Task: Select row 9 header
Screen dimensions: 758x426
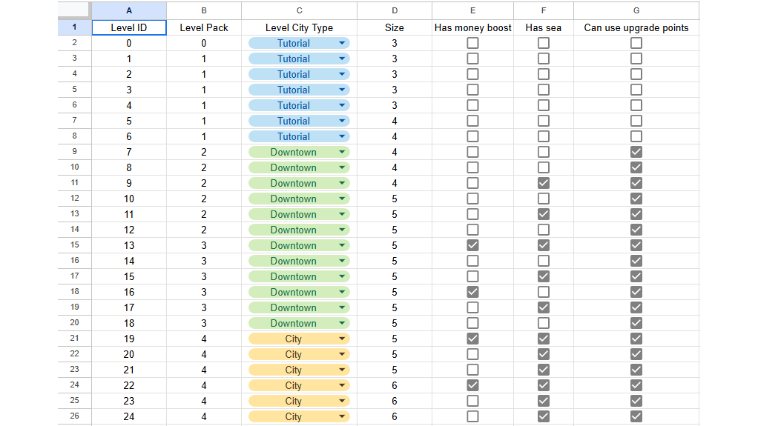Action: click(x=74, y=152)
